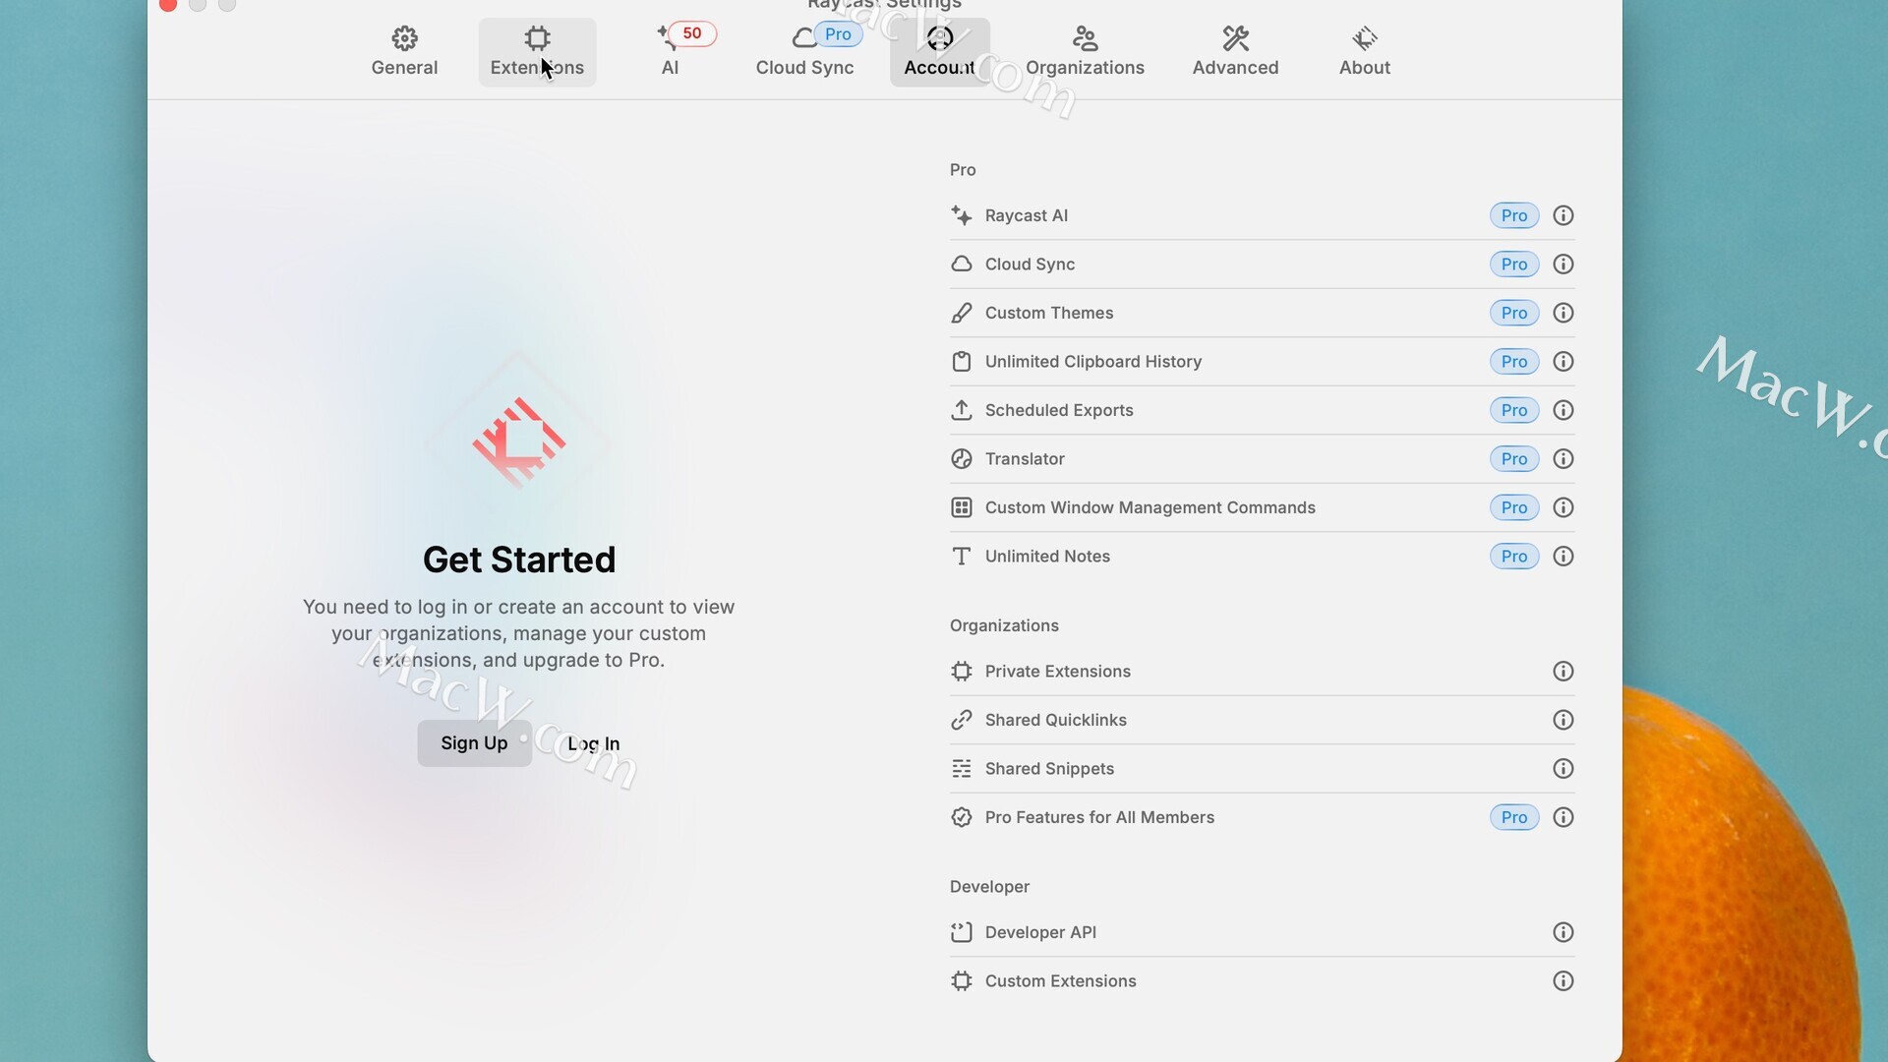The height and width of the screenshot is (1062, 1888).
Task: Click the clipboard icon beside Unlimited Clipboard History
Action: pyautogui.click(x=962, y=362)
